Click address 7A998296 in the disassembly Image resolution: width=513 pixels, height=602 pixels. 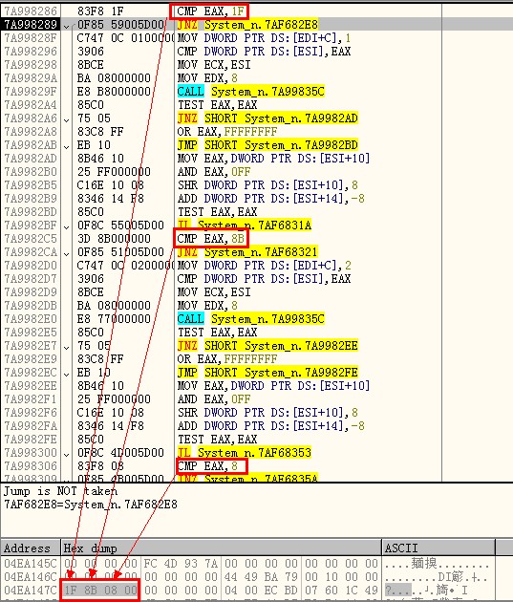[x=31, y=52]
